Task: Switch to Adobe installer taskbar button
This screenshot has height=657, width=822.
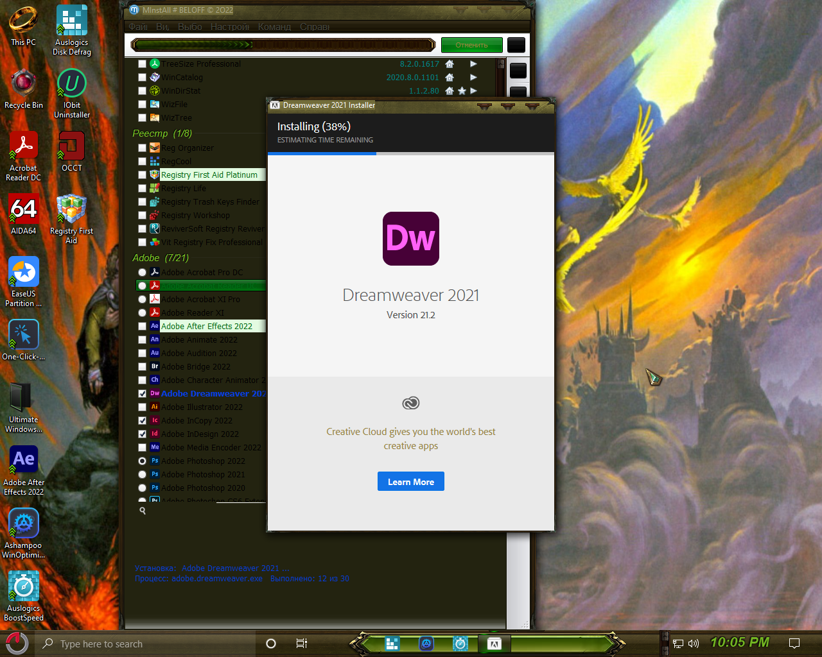Action: [x=494, y=644]
